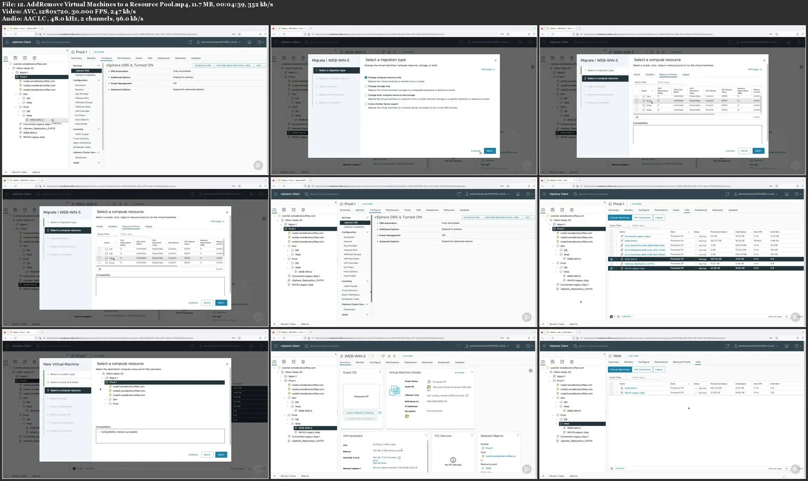In first thumbnail, click the search magnifier icon
Screen dimensions: 808x481
point(37,42)
